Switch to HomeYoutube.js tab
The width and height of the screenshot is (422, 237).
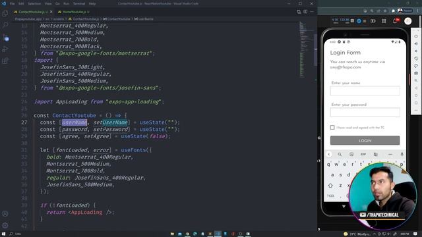73,12
